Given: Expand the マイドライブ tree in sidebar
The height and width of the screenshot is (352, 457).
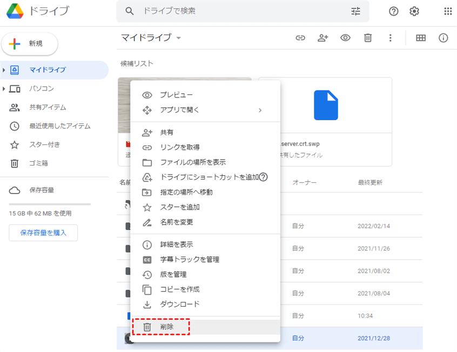Looking at the screenshot, I should pyautogui.click(x=4, y=70).
